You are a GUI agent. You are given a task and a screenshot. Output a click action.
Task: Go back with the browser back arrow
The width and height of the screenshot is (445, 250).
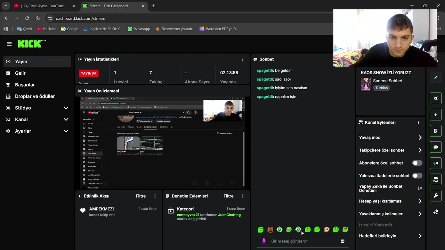pos(6,18)
